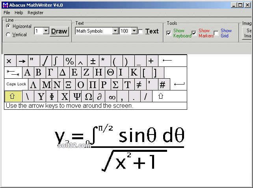Toggle the Text checkbox
This screenshot has width=253, height=188.
pos(141,31)
